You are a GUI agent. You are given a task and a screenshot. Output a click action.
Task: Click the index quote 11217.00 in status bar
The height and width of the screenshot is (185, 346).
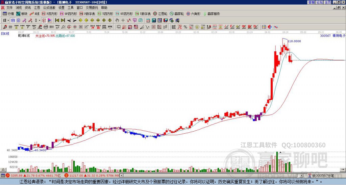pos(76,176)
